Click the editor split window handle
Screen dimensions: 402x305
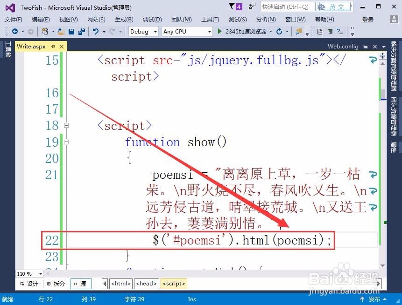coord(382,55)
